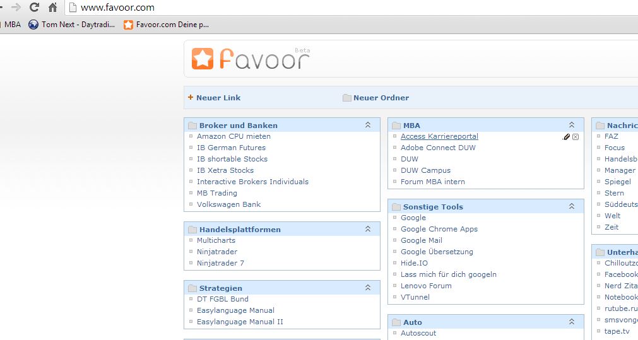Click the Unterhaltung folder icon

tap(600, 252)
